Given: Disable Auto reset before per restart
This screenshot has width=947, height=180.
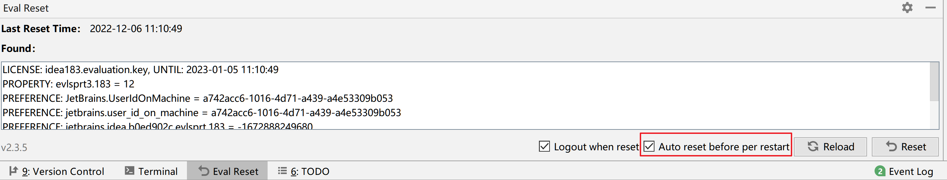Looking at the screenshot, I should click(x=649, y=146).
